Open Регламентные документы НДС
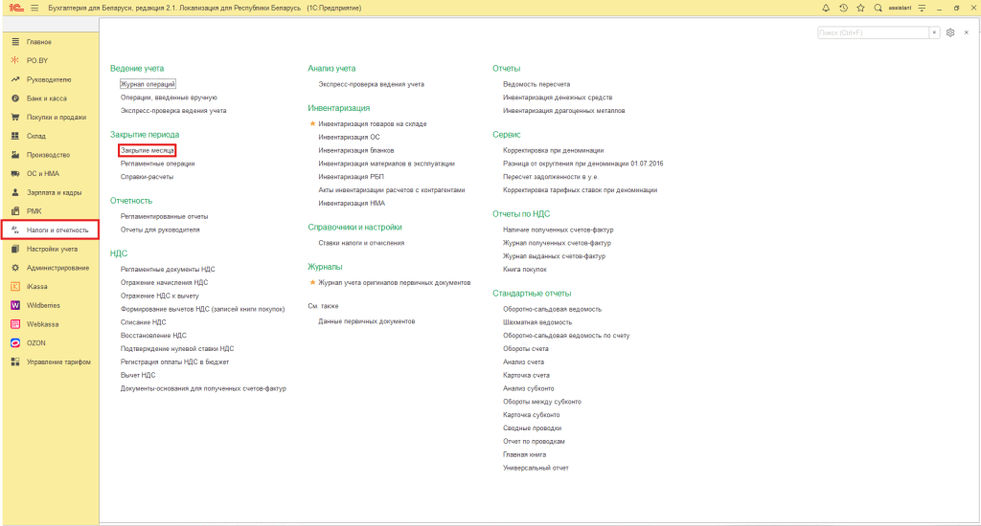 [x=168, y=269]
